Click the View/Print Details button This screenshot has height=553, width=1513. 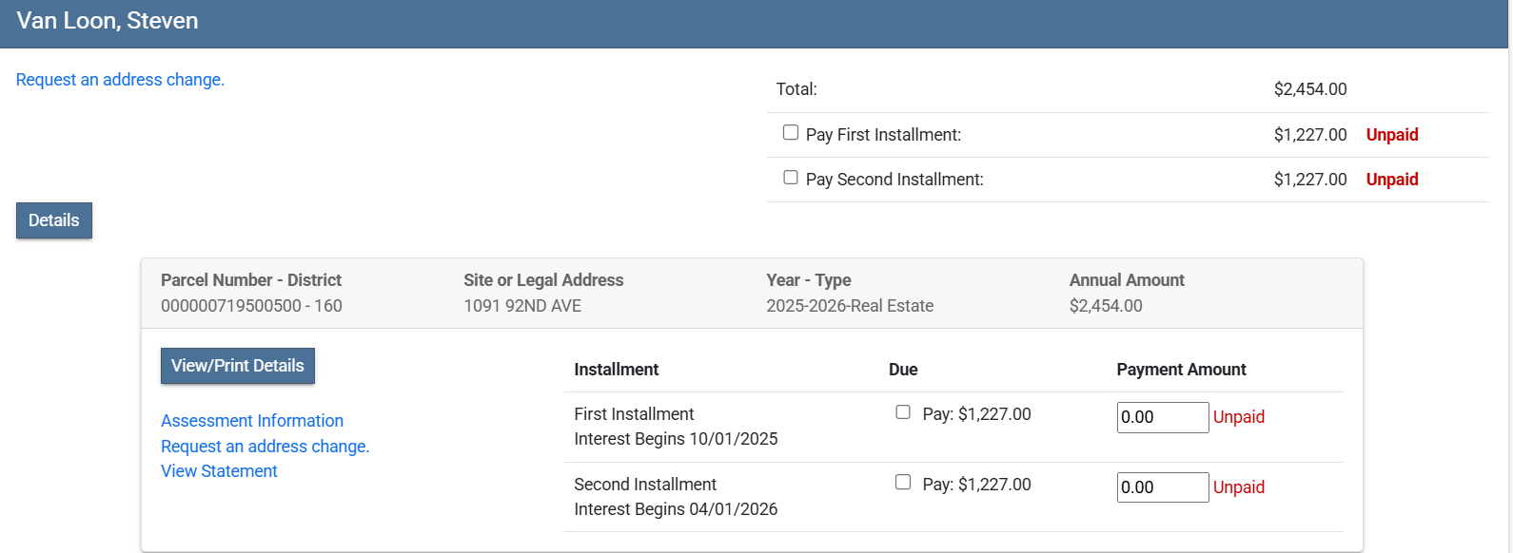coord(238,366)
